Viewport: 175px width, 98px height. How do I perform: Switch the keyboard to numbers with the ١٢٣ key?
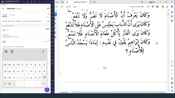point(5,84)
